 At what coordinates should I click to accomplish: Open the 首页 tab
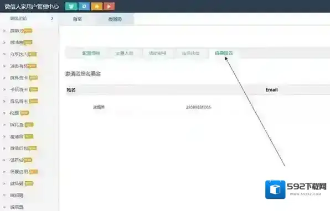(77, 19)
